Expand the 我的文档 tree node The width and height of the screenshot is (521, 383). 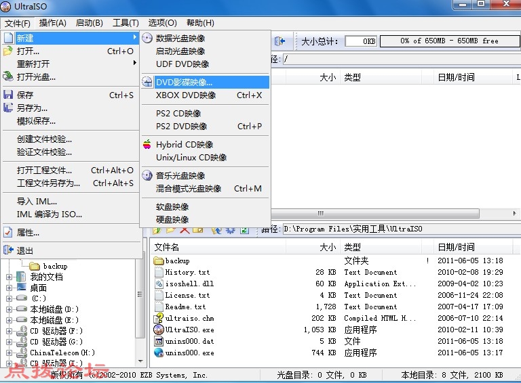[9, 277]
